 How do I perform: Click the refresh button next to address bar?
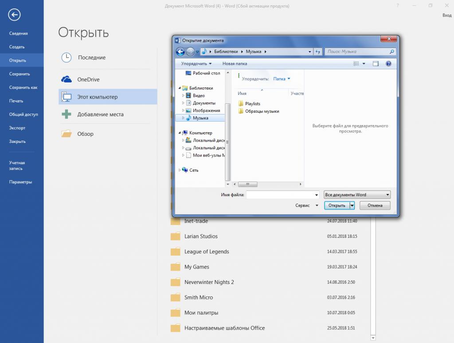click(318, 51)
